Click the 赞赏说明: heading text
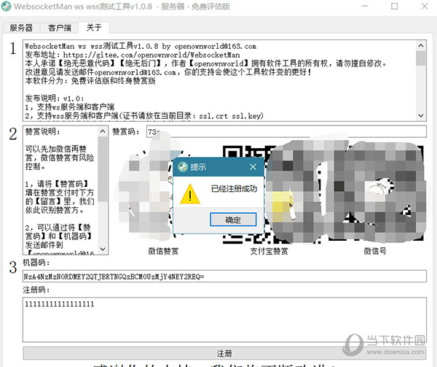437x367 pixels. tap(42, 131)
